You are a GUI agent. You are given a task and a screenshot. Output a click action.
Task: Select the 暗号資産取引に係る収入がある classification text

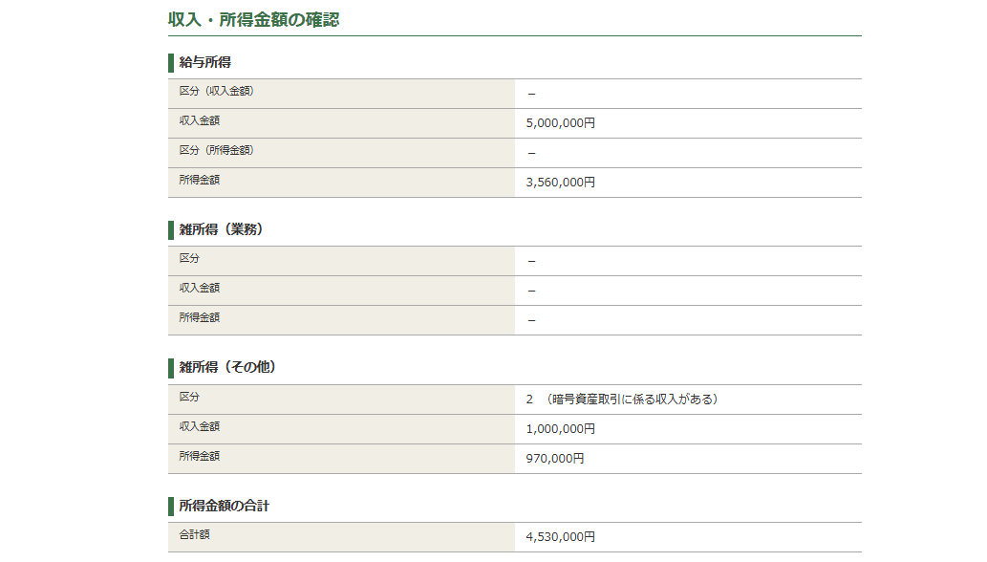(x=632, y=400)
